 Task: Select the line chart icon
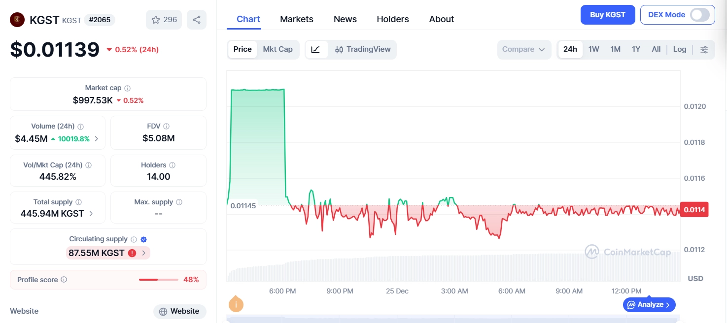pyautogui.click(x=316, y=49)
